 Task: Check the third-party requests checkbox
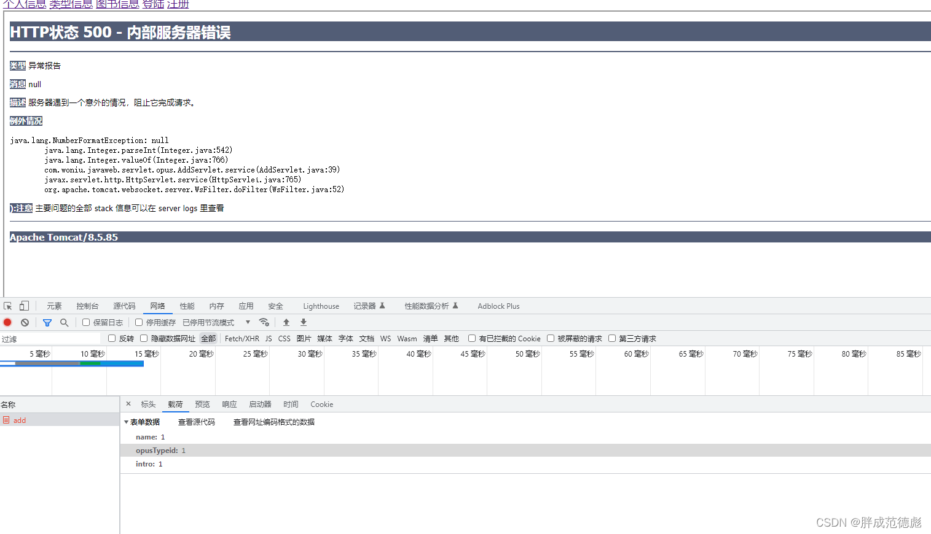612,338
